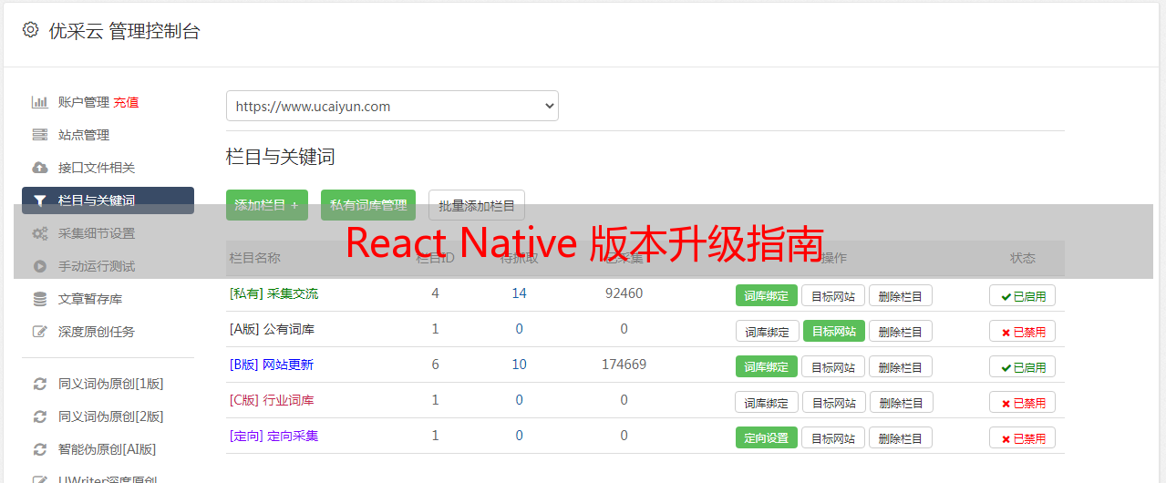Click 删除栏目 for 定向采集 row
The image size is (1166, 483).
click(x=901, y=437)
